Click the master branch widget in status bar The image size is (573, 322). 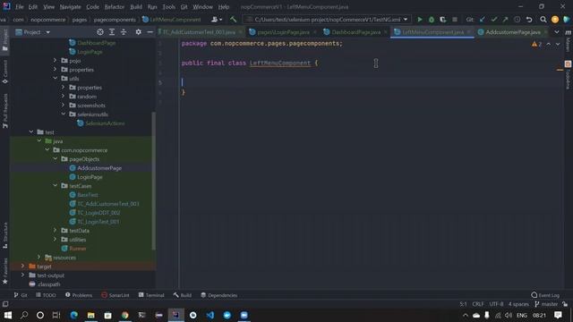[546, 304]
